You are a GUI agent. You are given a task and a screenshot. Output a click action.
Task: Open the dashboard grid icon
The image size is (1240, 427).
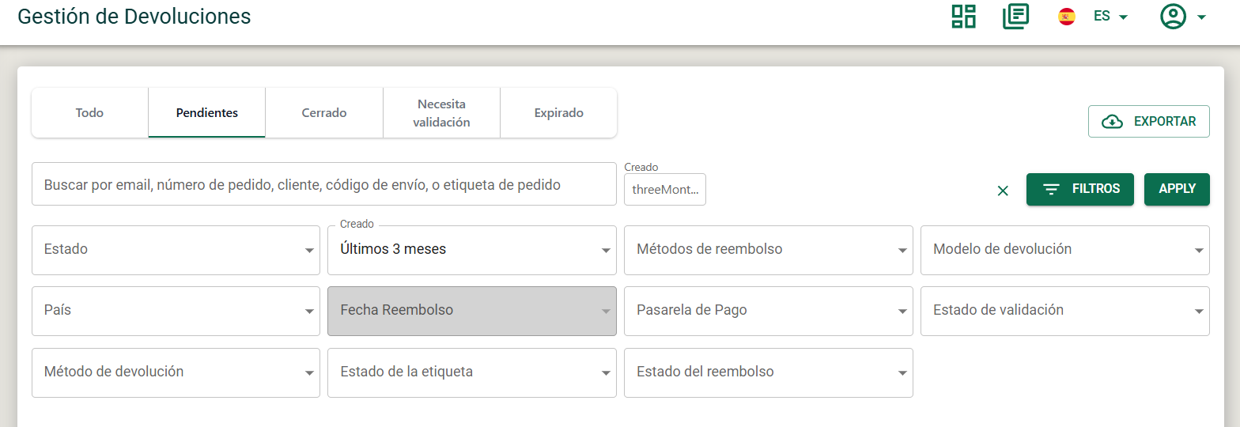963,16
